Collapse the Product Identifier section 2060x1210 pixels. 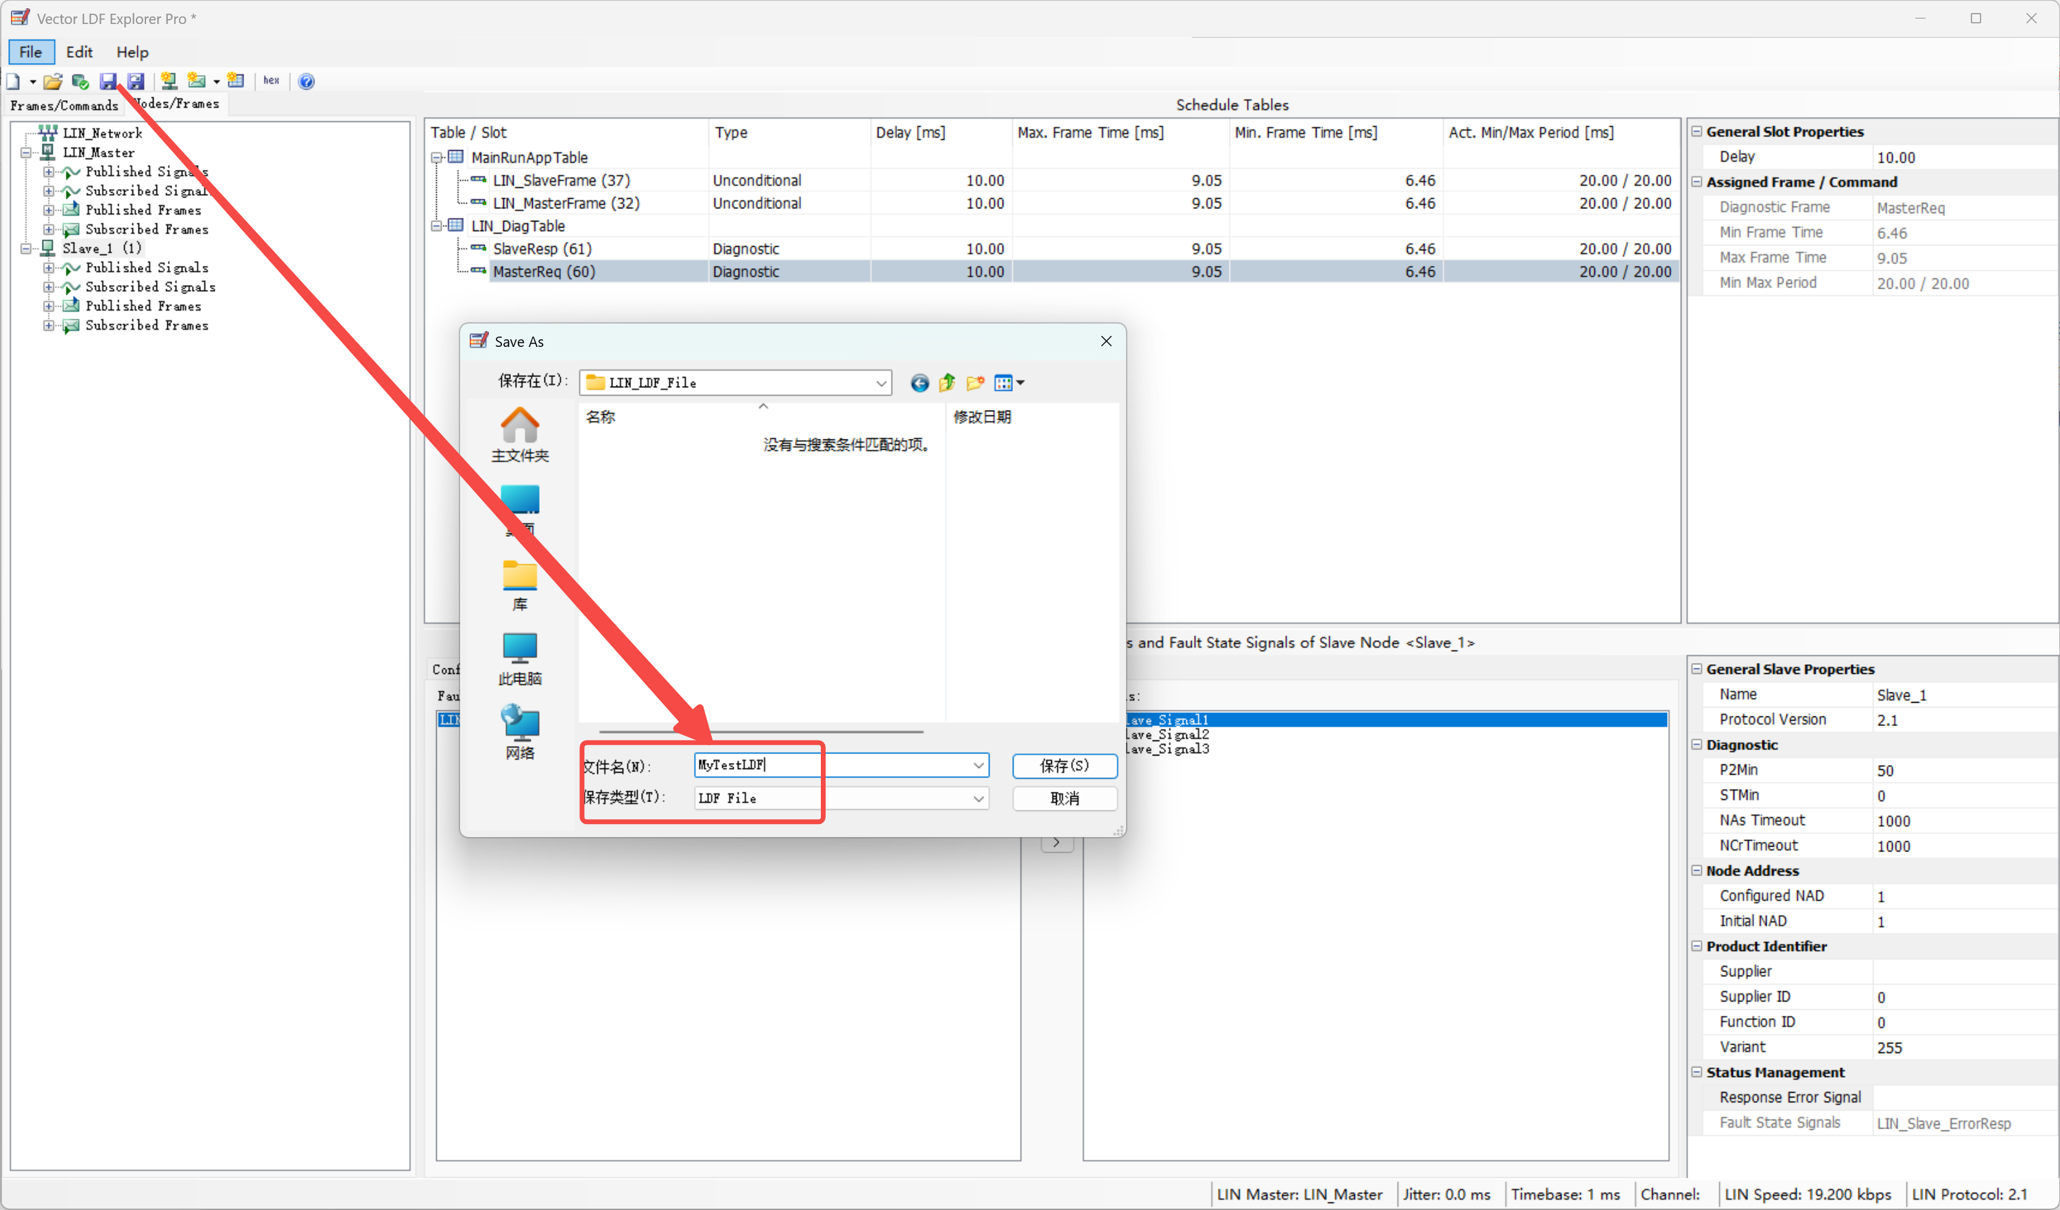click(1698, 946)
